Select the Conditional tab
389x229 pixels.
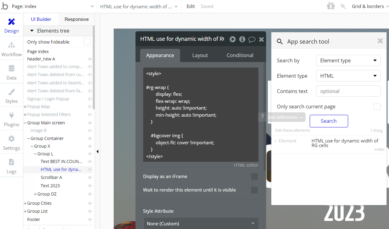pyautogui.click(x=240, y=55)
